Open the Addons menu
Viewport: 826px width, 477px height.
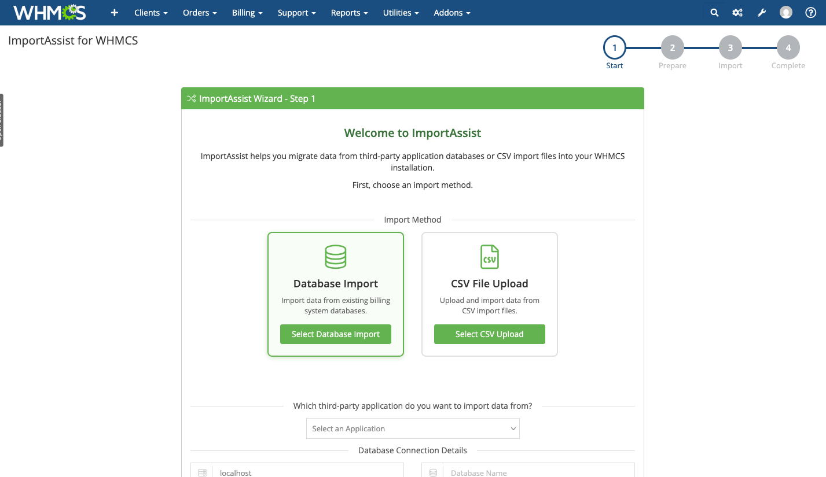451,13
